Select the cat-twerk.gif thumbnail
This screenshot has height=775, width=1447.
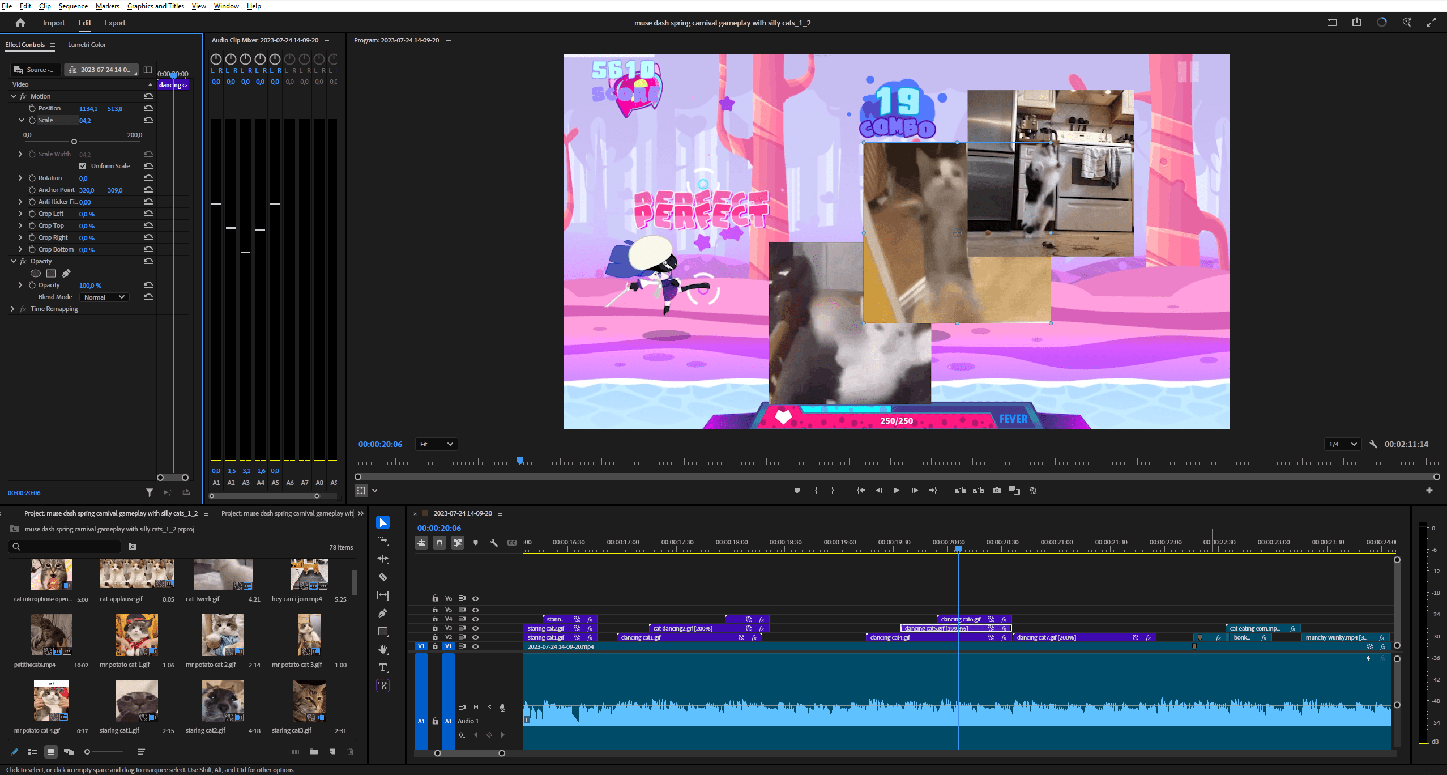click(223, 574)
